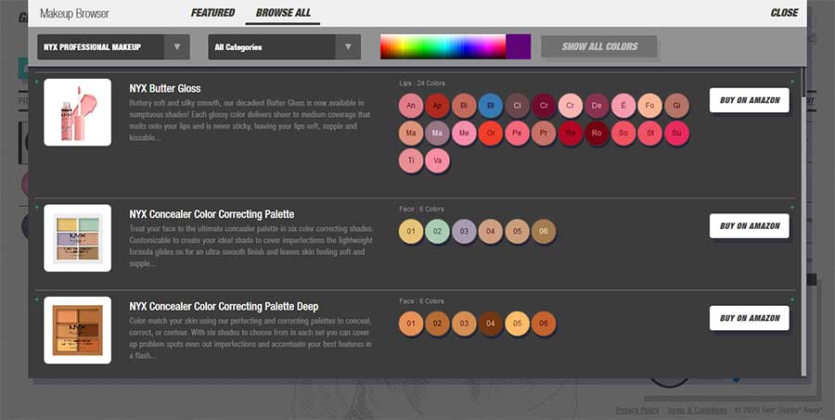This screenshot has height=420, width=835.
Task: Click the NYX Concealer Color Correcting Palette Deep title
Action: pyautogui.click(x=224, y=307)
